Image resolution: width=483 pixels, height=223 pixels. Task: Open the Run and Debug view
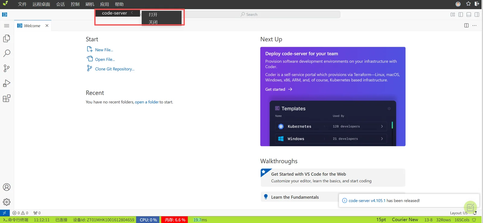[6, 83]
